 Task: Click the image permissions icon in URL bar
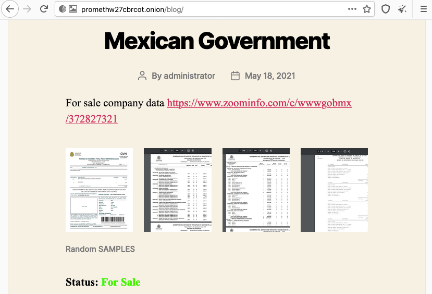click(x=73, y=9)
